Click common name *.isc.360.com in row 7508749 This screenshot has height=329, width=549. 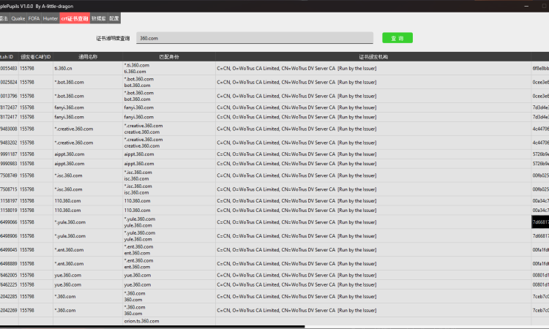coord(88,175)
